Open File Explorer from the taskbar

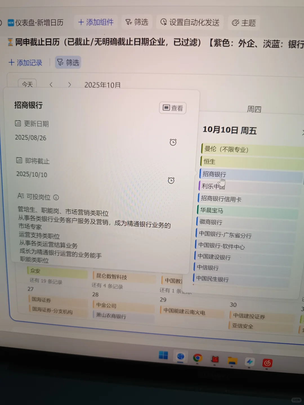(x=233, y=360)
